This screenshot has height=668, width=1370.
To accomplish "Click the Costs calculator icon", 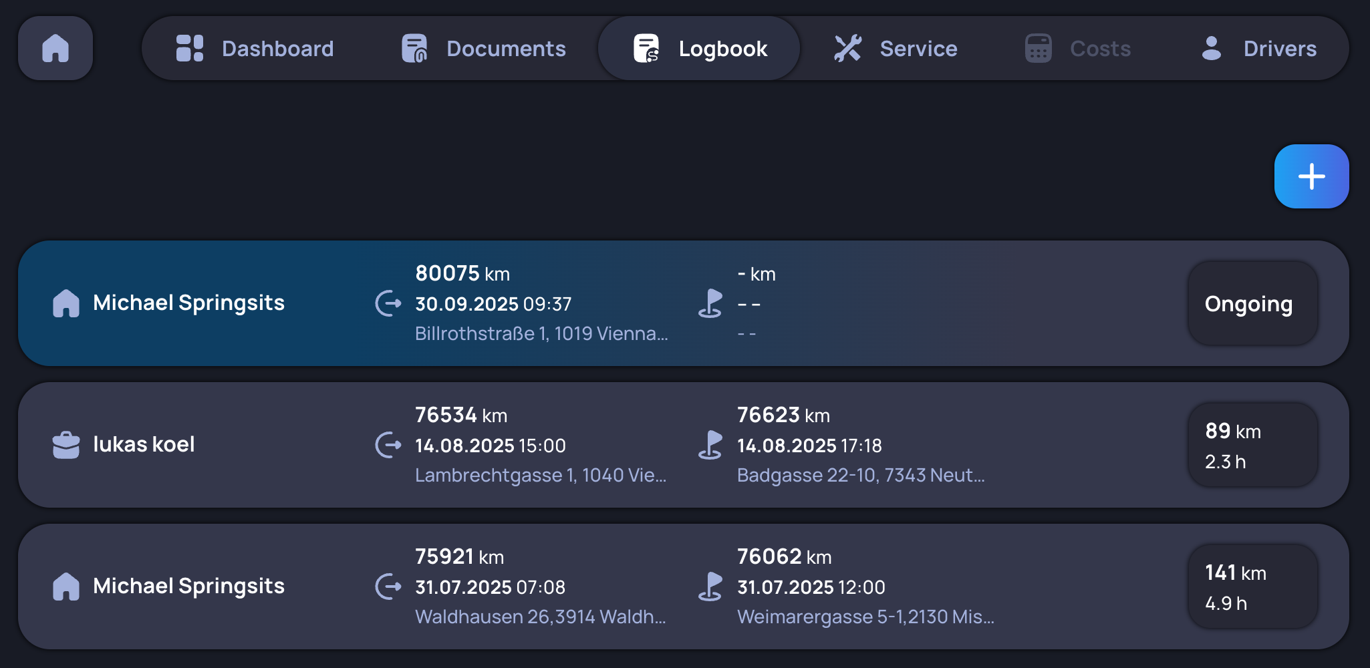I will click(x=1037, y=47).
